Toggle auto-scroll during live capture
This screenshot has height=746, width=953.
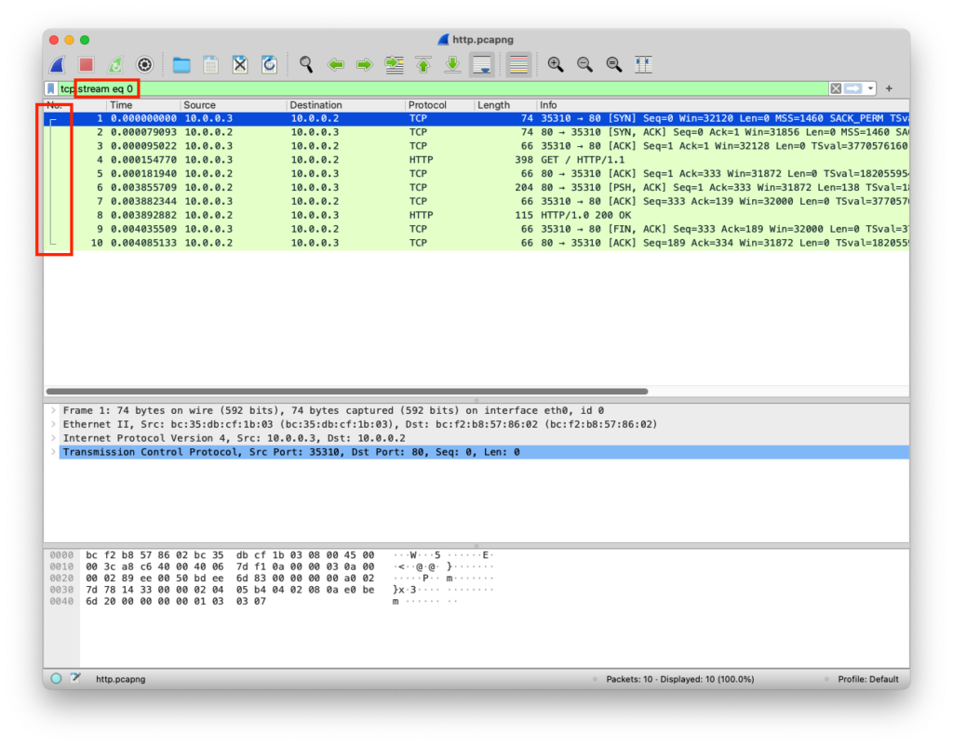[481, 65]
